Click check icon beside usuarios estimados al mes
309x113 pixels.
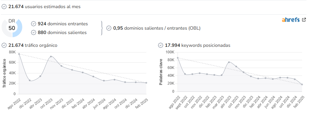(x=4, y=7)
